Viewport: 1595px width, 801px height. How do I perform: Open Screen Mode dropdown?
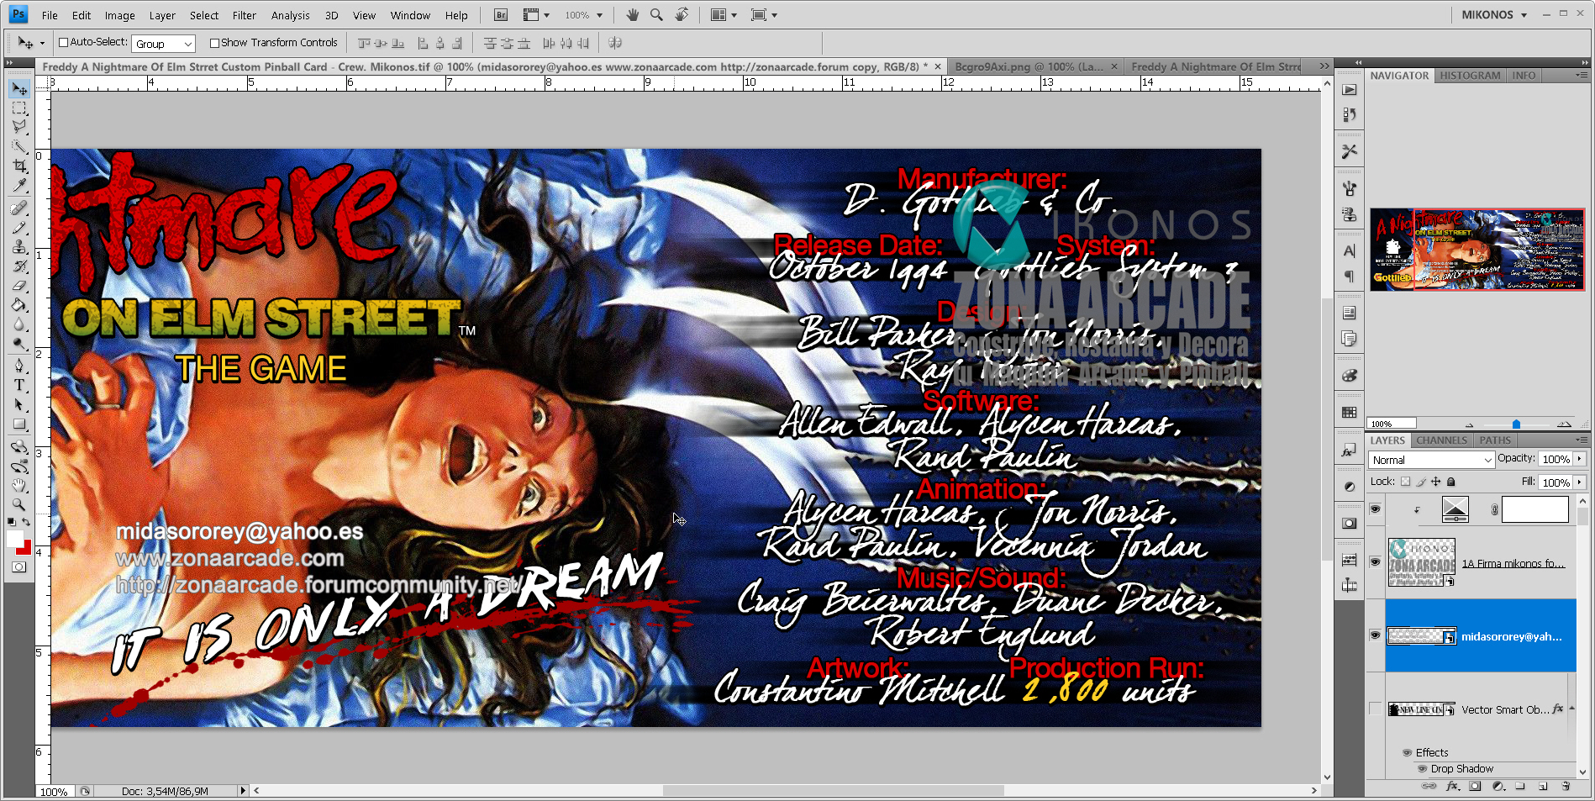pyautogui.click(x=764, y=15)
